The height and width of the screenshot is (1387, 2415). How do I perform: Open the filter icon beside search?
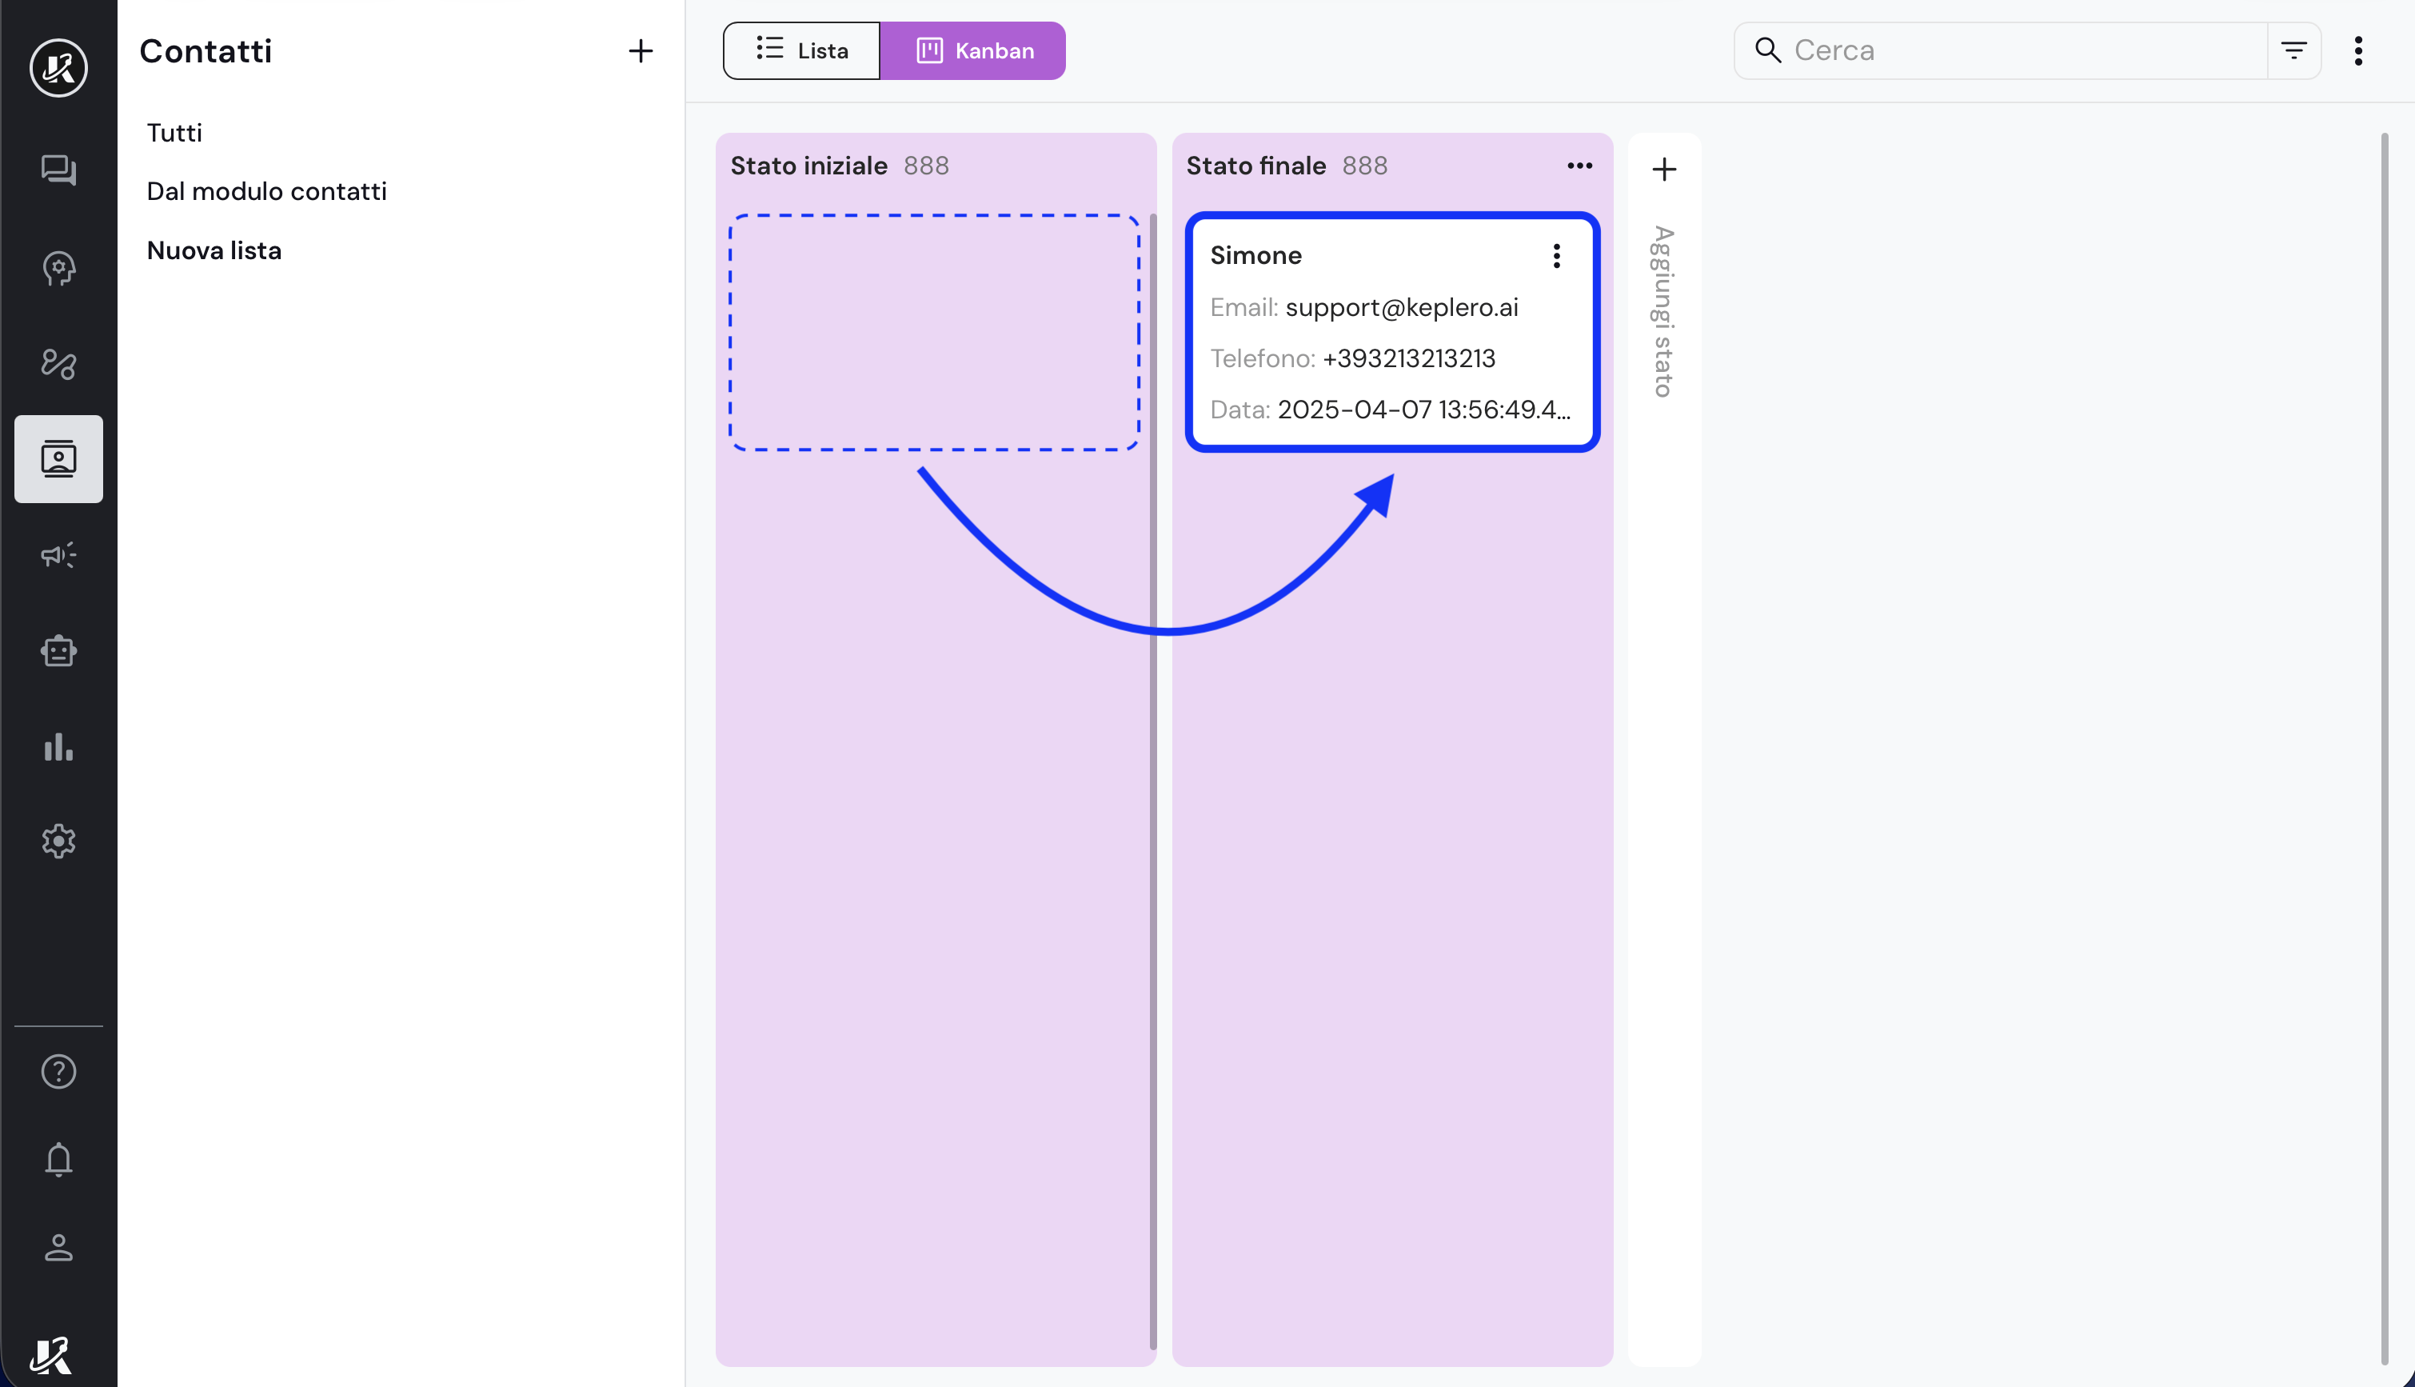click(2293, 50)
